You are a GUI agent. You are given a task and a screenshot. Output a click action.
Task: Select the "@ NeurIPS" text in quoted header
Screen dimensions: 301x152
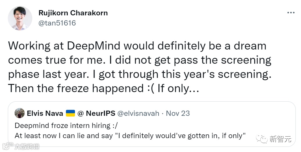click(96, 113)
